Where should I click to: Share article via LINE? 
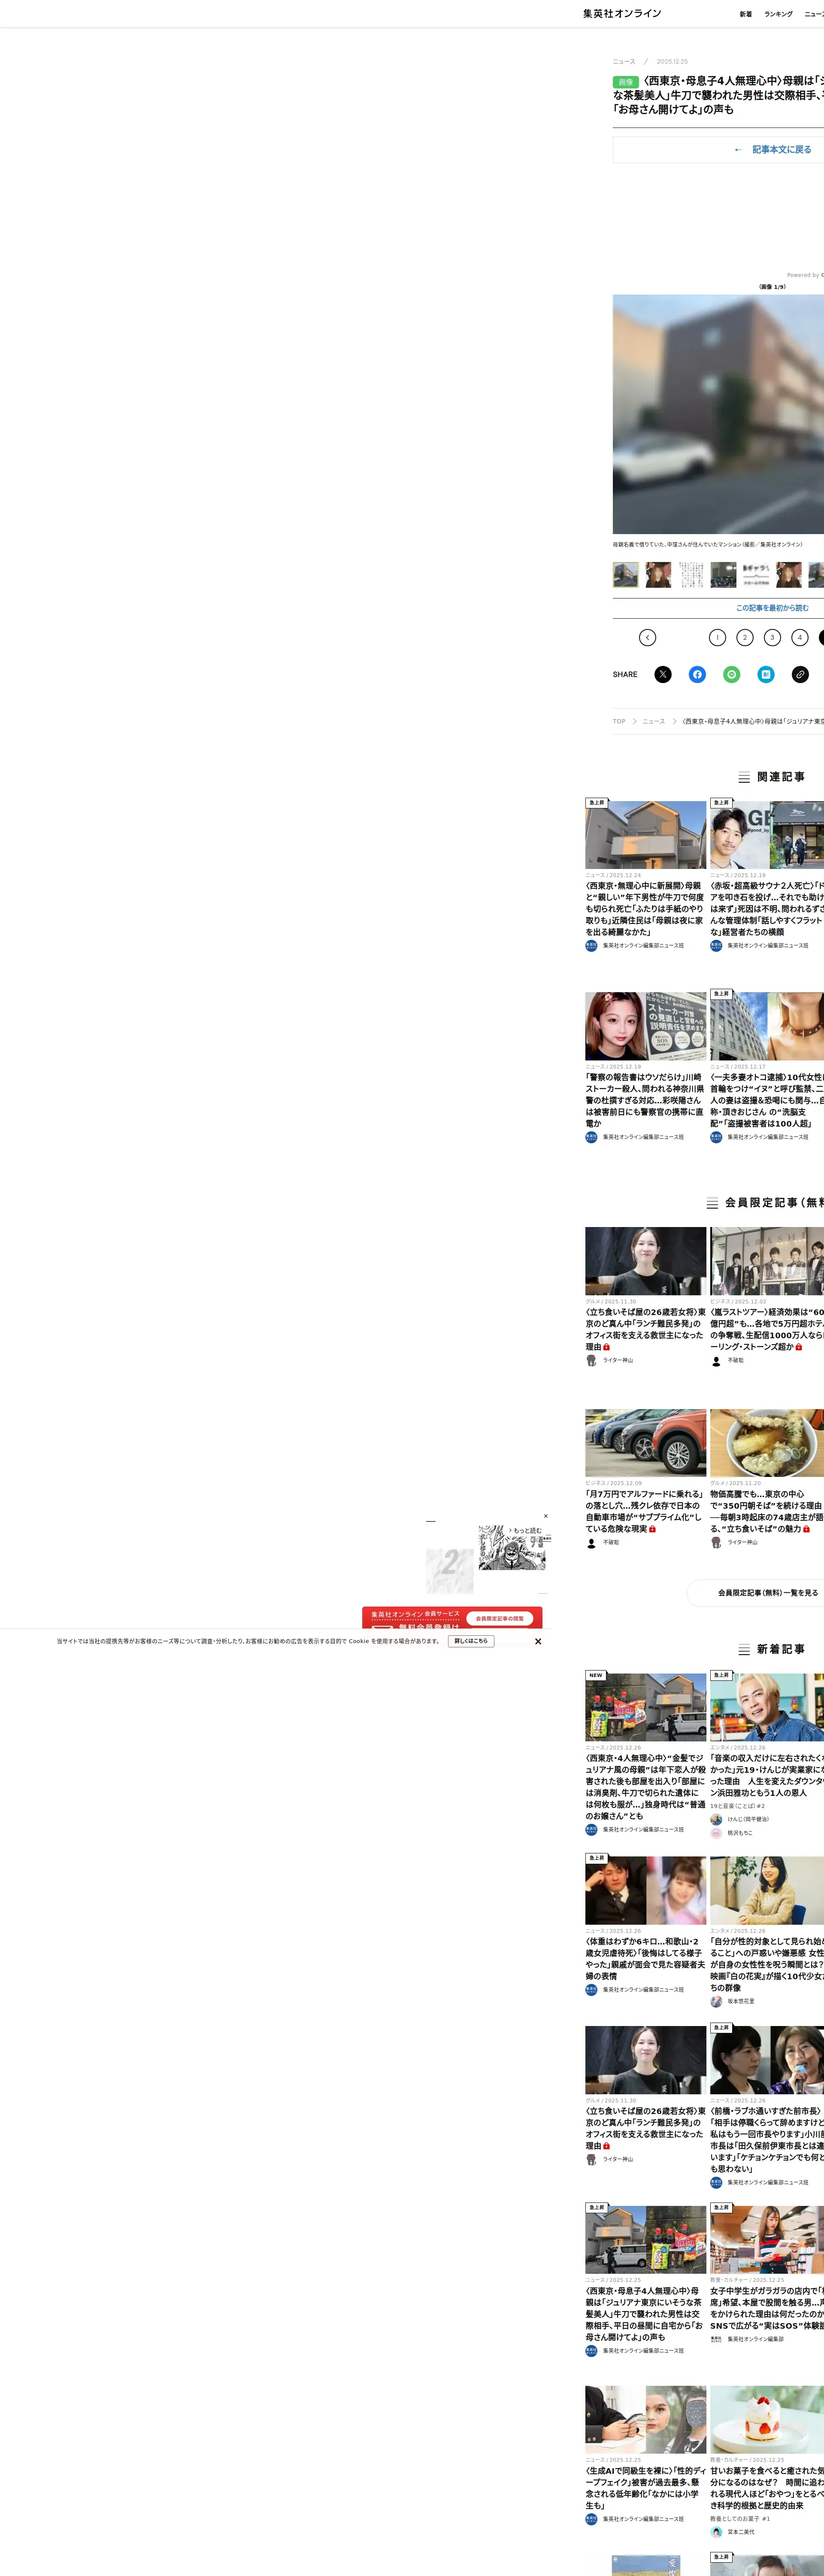point(732,674)
